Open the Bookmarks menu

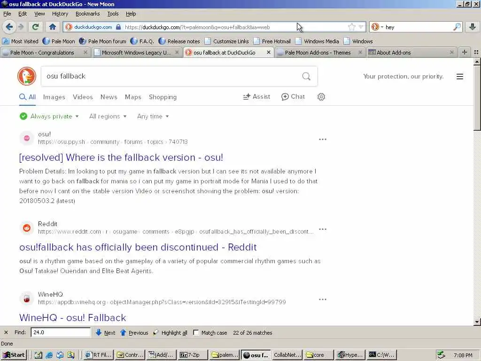88,14
